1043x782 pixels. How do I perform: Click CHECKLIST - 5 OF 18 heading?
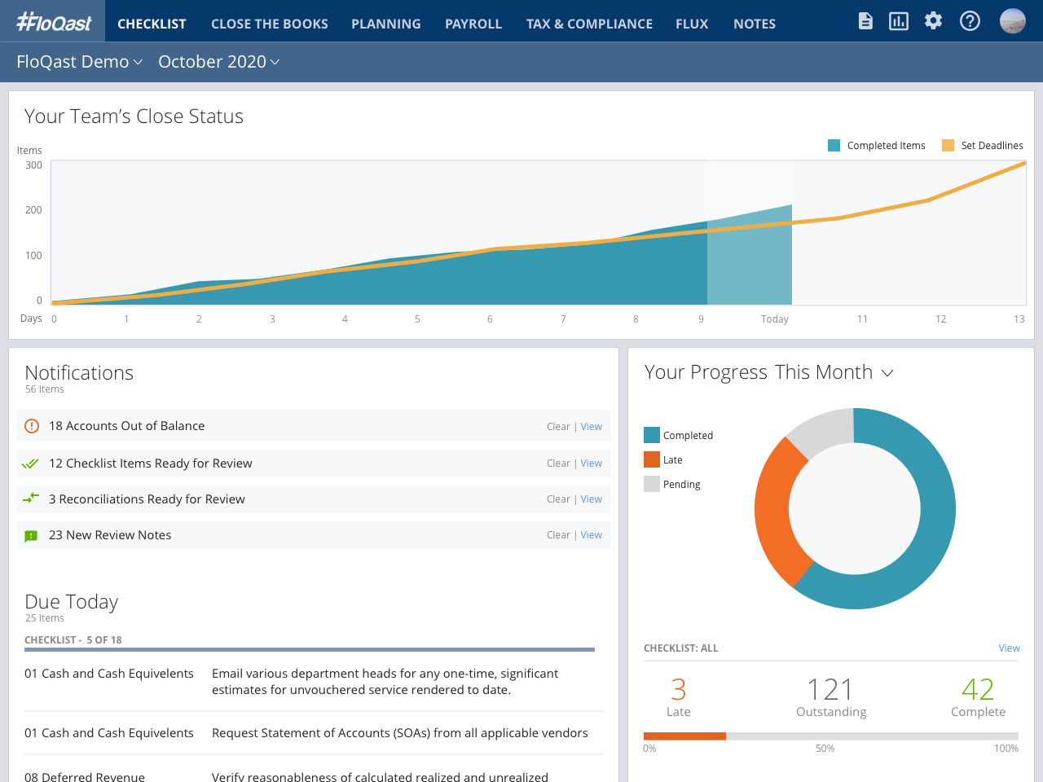coord(73,640)
